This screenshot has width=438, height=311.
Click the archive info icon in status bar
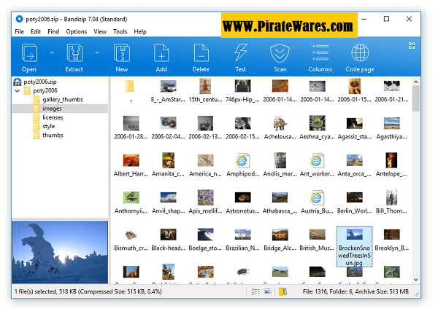click(x=282, y=291)
